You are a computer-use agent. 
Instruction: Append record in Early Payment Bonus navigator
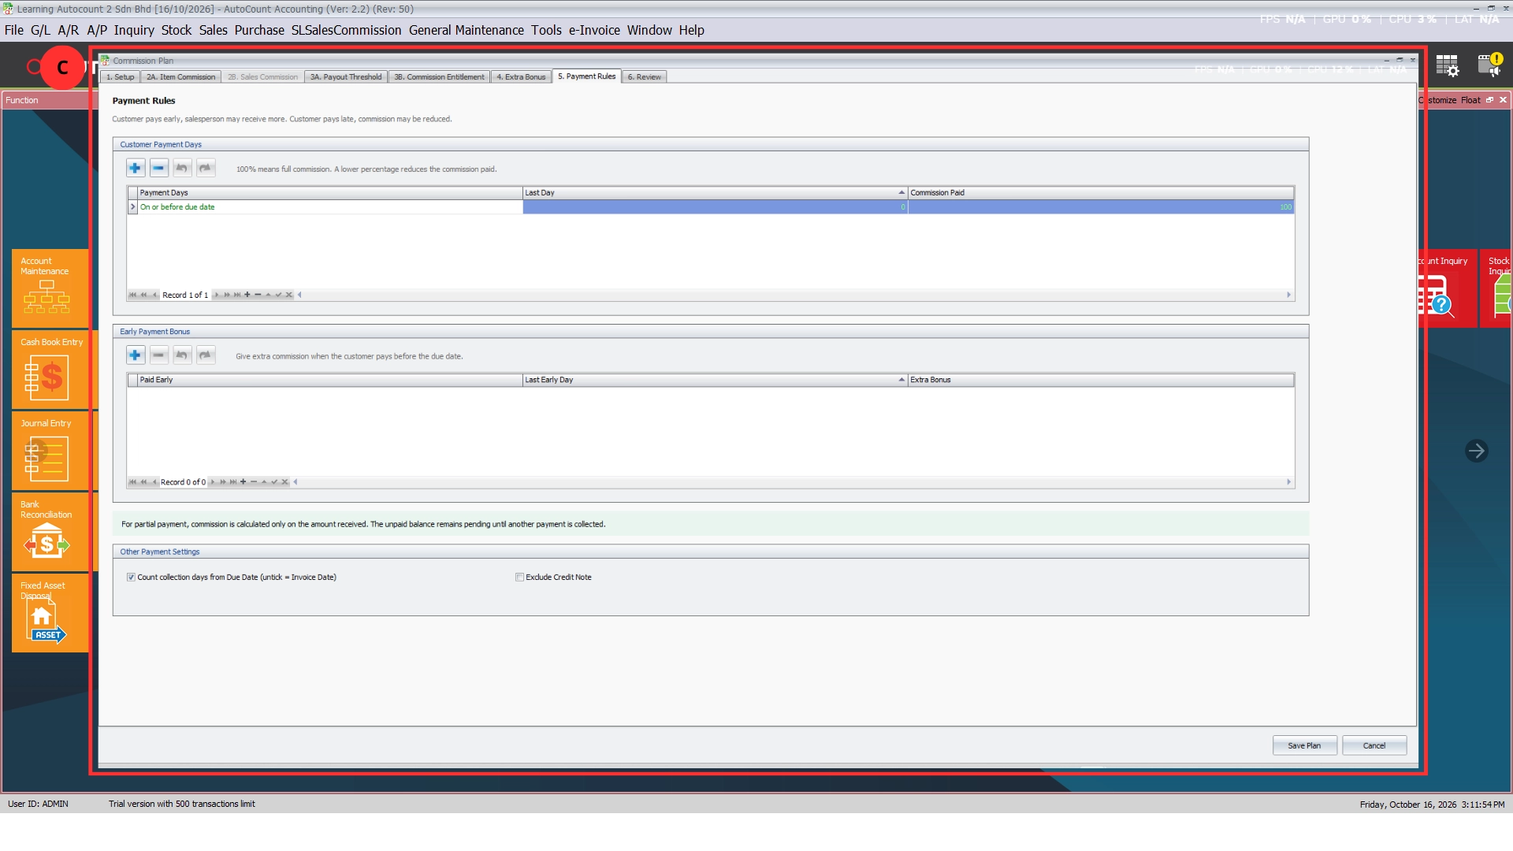coord(243,481)
